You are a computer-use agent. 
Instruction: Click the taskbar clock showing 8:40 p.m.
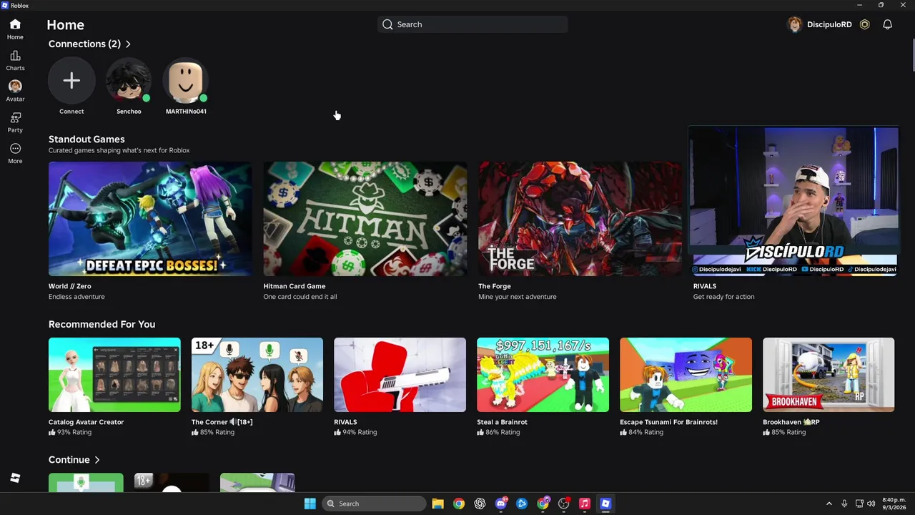tap(894, 504)
